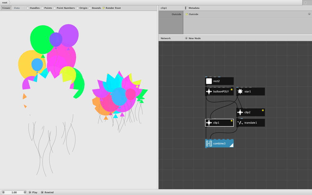
Task: Toggle the Origin checkbox
Action: 77,8
